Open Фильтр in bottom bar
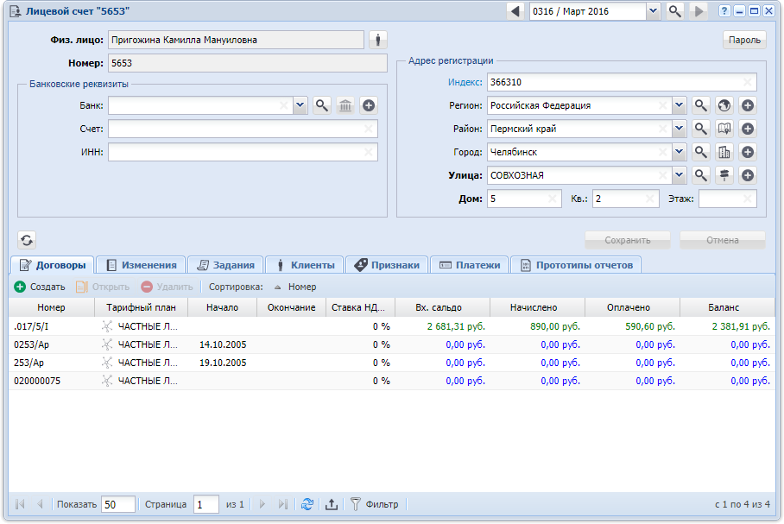Image resolution: width=784 pixels, height=524 pixels. pyautogui.click(x=374, y=504)
